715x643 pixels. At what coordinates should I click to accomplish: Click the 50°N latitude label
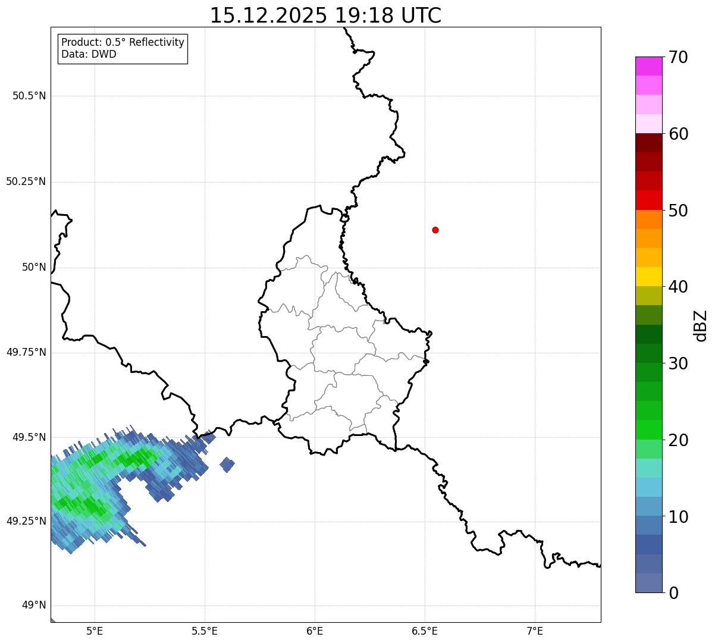34,267
